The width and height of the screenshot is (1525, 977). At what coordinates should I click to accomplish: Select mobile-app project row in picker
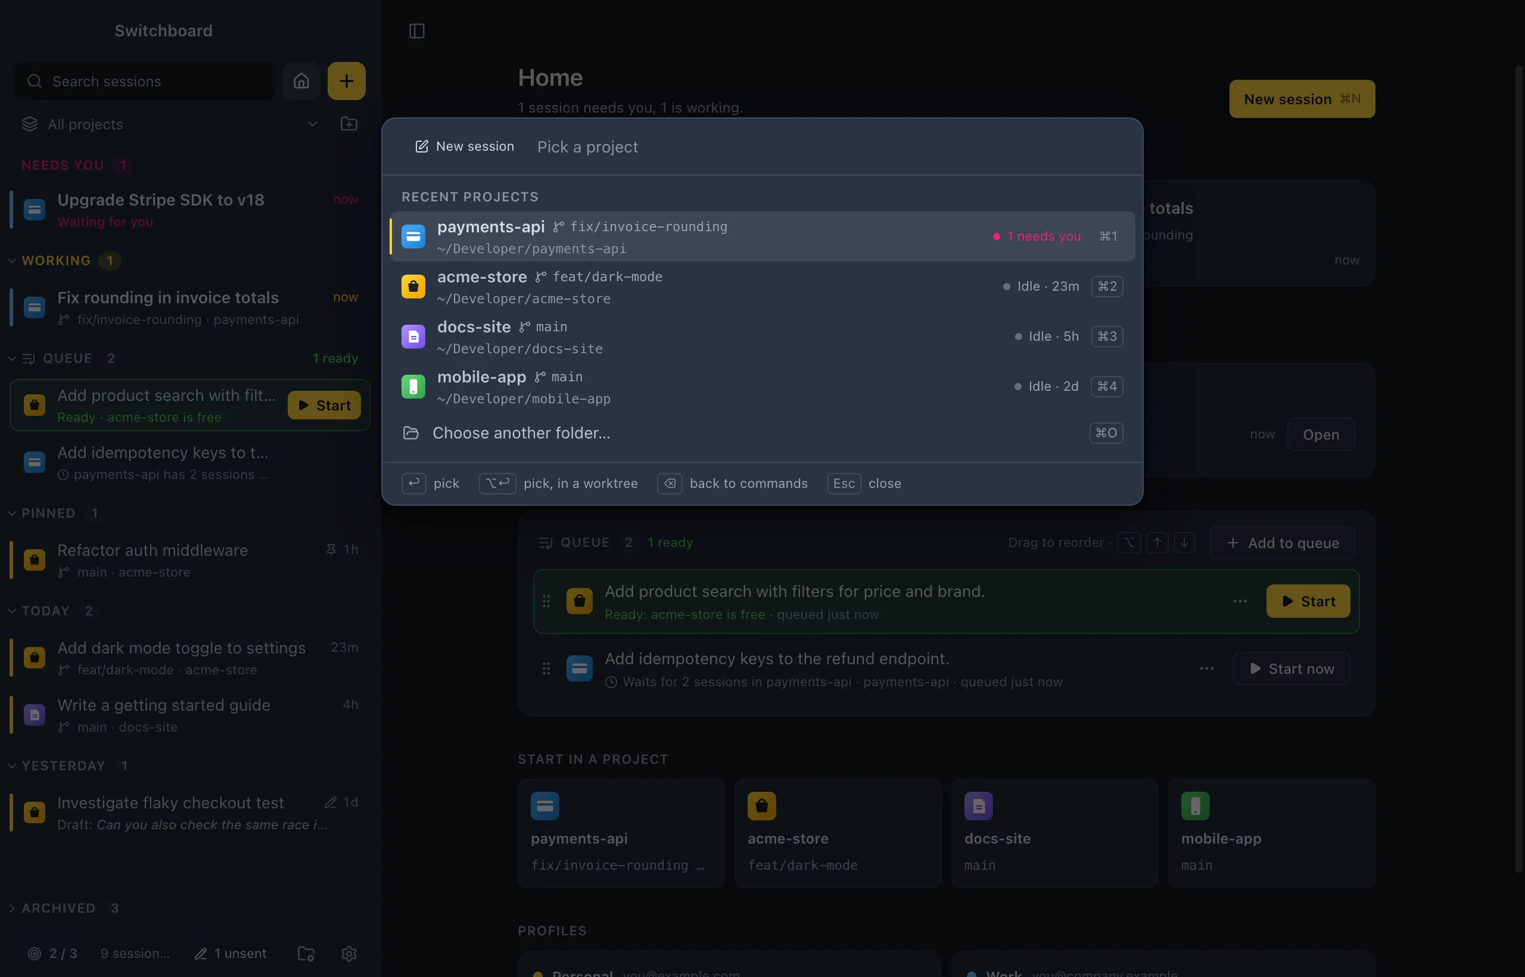coord(762,387)
